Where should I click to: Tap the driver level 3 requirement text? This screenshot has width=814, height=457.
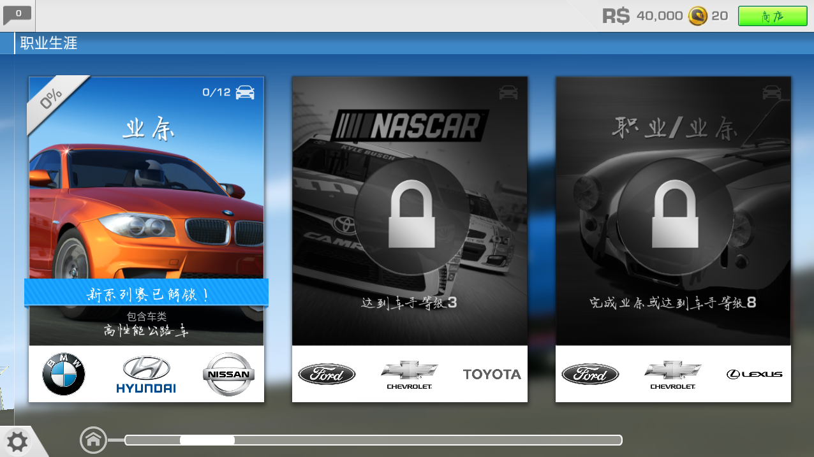(x=410, y=303)
